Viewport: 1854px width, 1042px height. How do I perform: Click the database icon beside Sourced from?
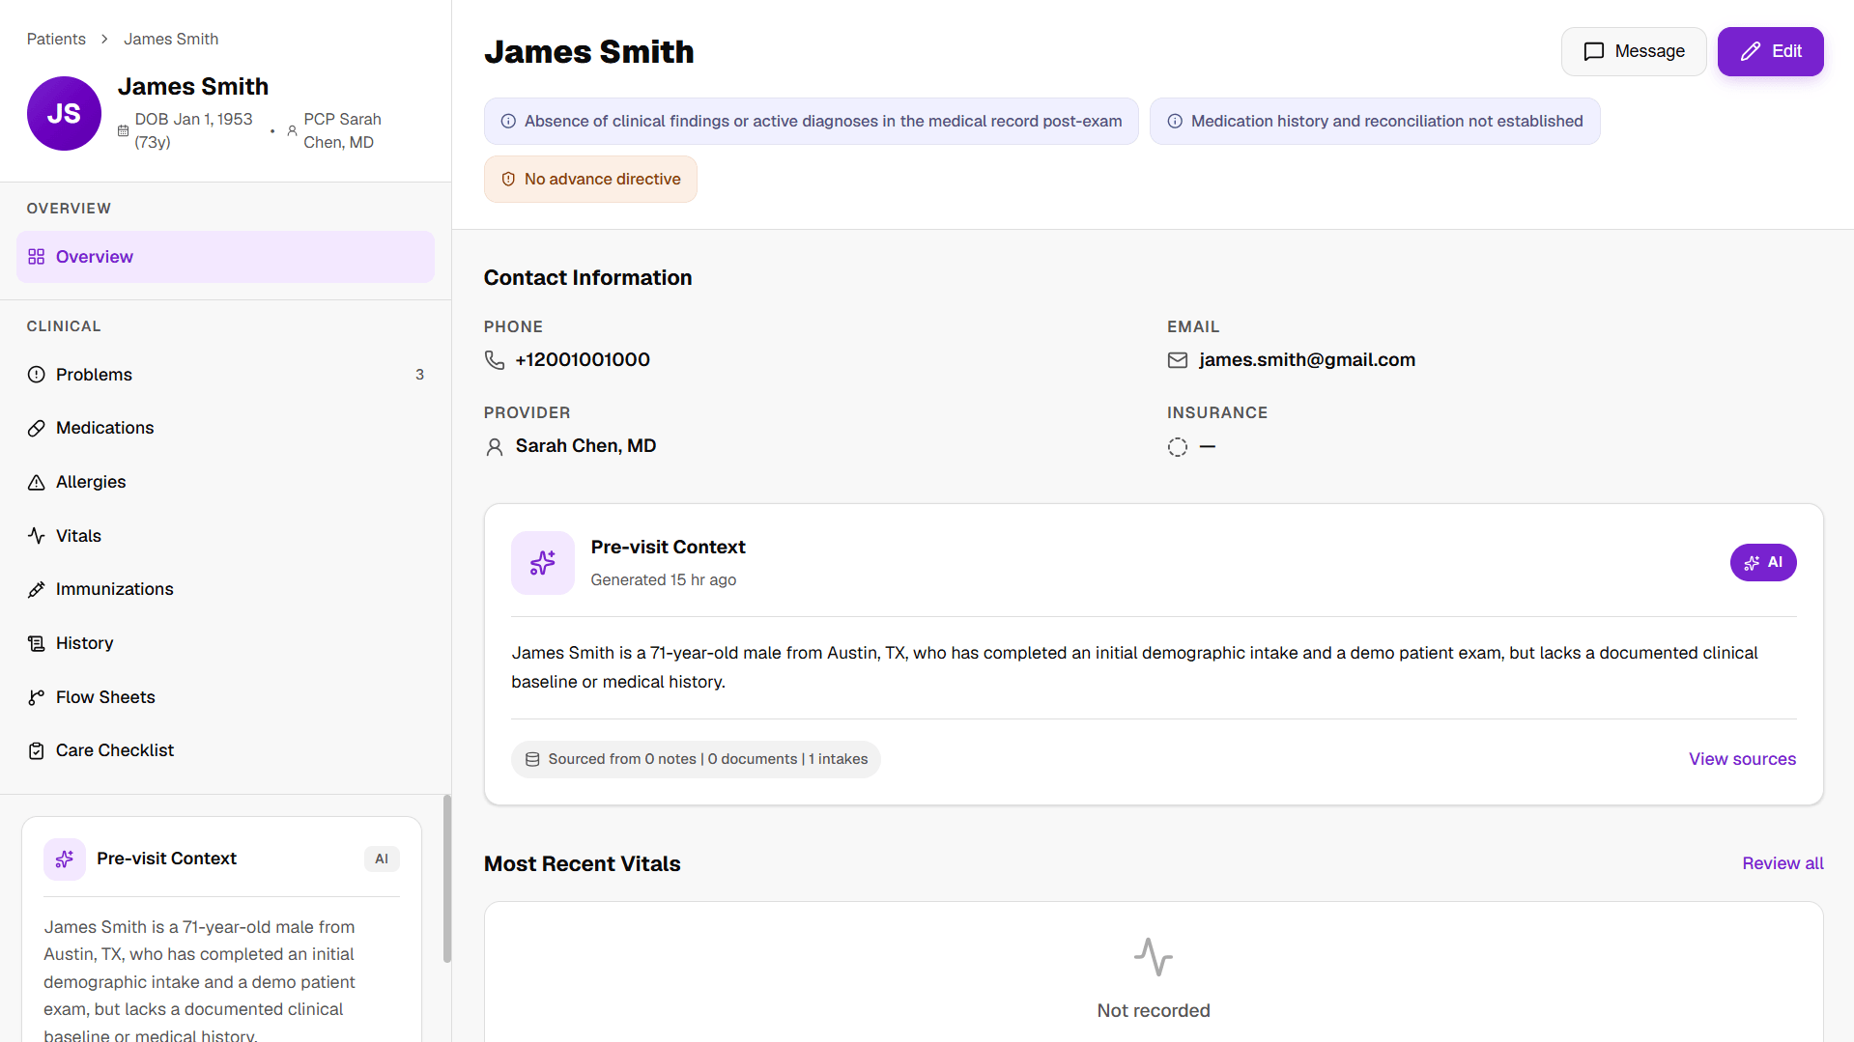(x=532, y=760)
